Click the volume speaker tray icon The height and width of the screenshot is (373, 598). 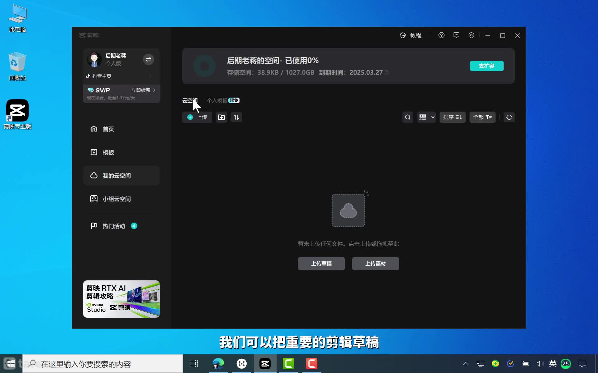point(540,364)
